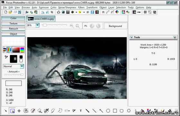Open the Normal blend mode dropdown
180x116 pixels.
[x=22, y=66]
